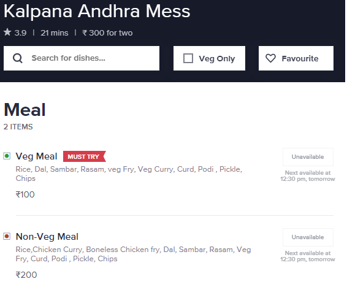Click Unavailable button for Veg Meal
The height and width of the screenshot is (287, 347).
308,157
